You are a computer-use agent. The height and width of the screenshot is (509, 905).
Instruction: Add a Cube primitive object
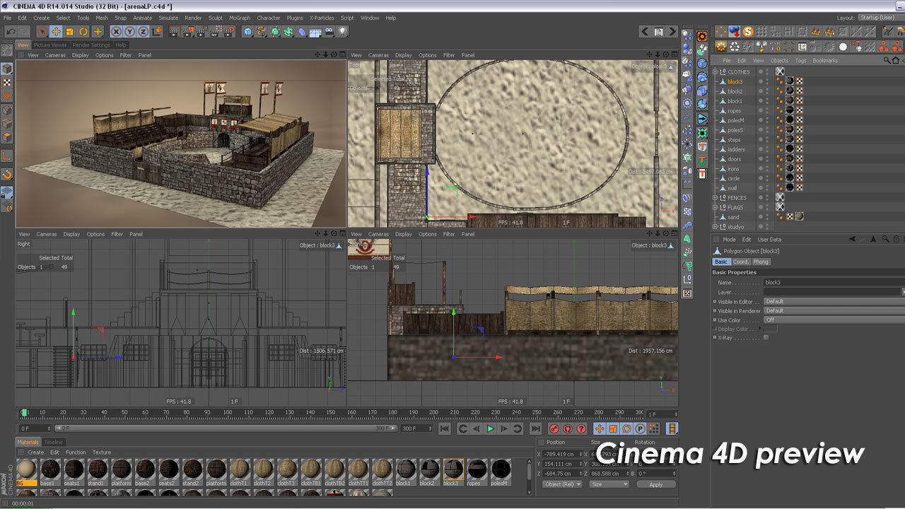tap(247, 32)
